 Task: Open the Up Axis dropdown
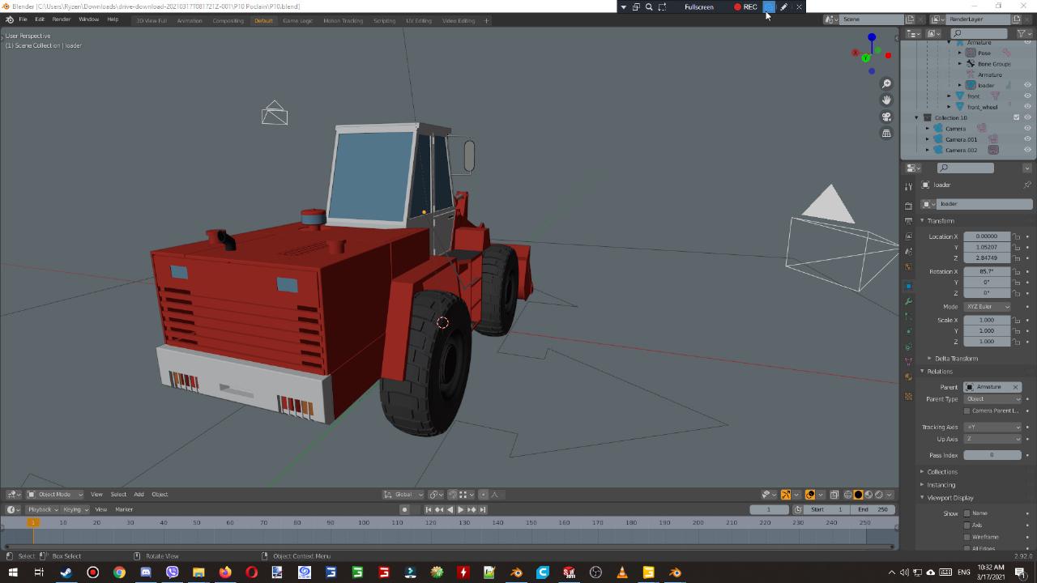992,439
